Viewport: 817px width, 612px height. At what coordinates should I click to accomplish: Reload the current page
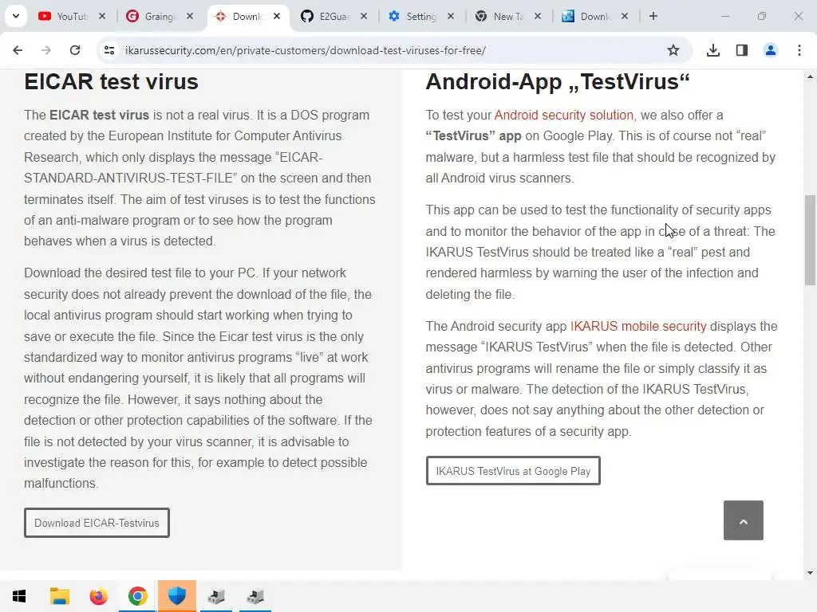[x=75, y=50]
